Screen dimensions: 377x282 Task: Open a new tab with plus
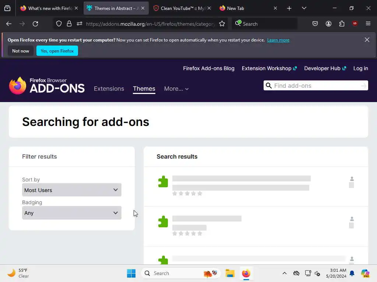point(289,8)
